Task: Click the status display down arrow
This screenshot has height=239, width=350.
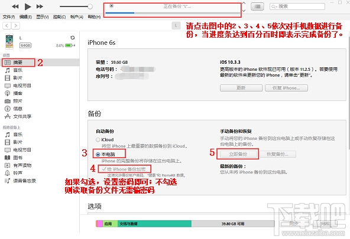Action: click(244, 11)
